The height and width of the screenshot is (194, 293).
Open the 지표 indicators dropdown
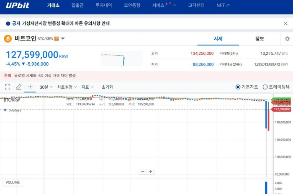tap(87, 87)
